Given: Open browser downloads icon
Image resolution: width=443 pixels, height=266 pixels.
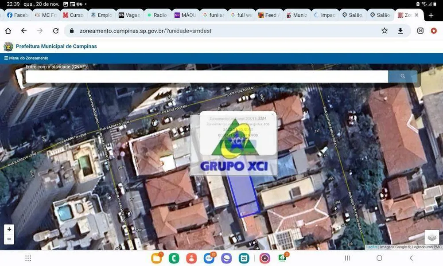Looking at the screenshot, I should click(400, 31).
